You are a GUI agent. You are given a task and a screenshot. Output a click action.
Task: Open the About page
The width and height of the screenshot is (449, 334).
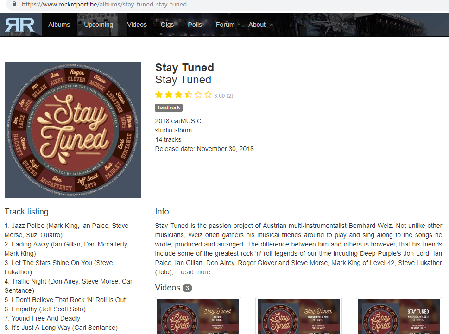[257, 25]
